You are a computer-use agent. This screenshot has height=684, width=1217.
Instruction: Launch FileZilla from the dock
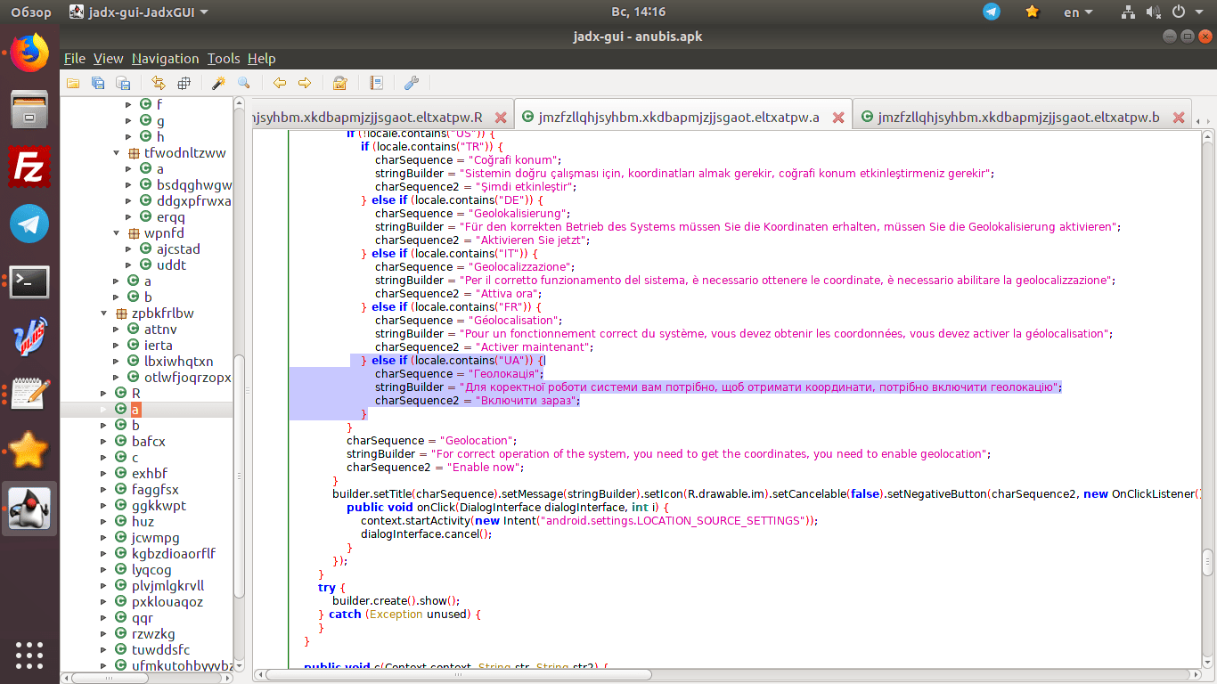click(29, 167)
